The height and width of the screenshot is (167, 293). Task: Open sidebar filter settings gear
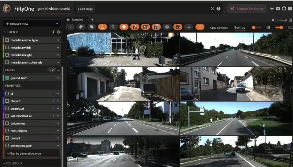coord(59,32)
